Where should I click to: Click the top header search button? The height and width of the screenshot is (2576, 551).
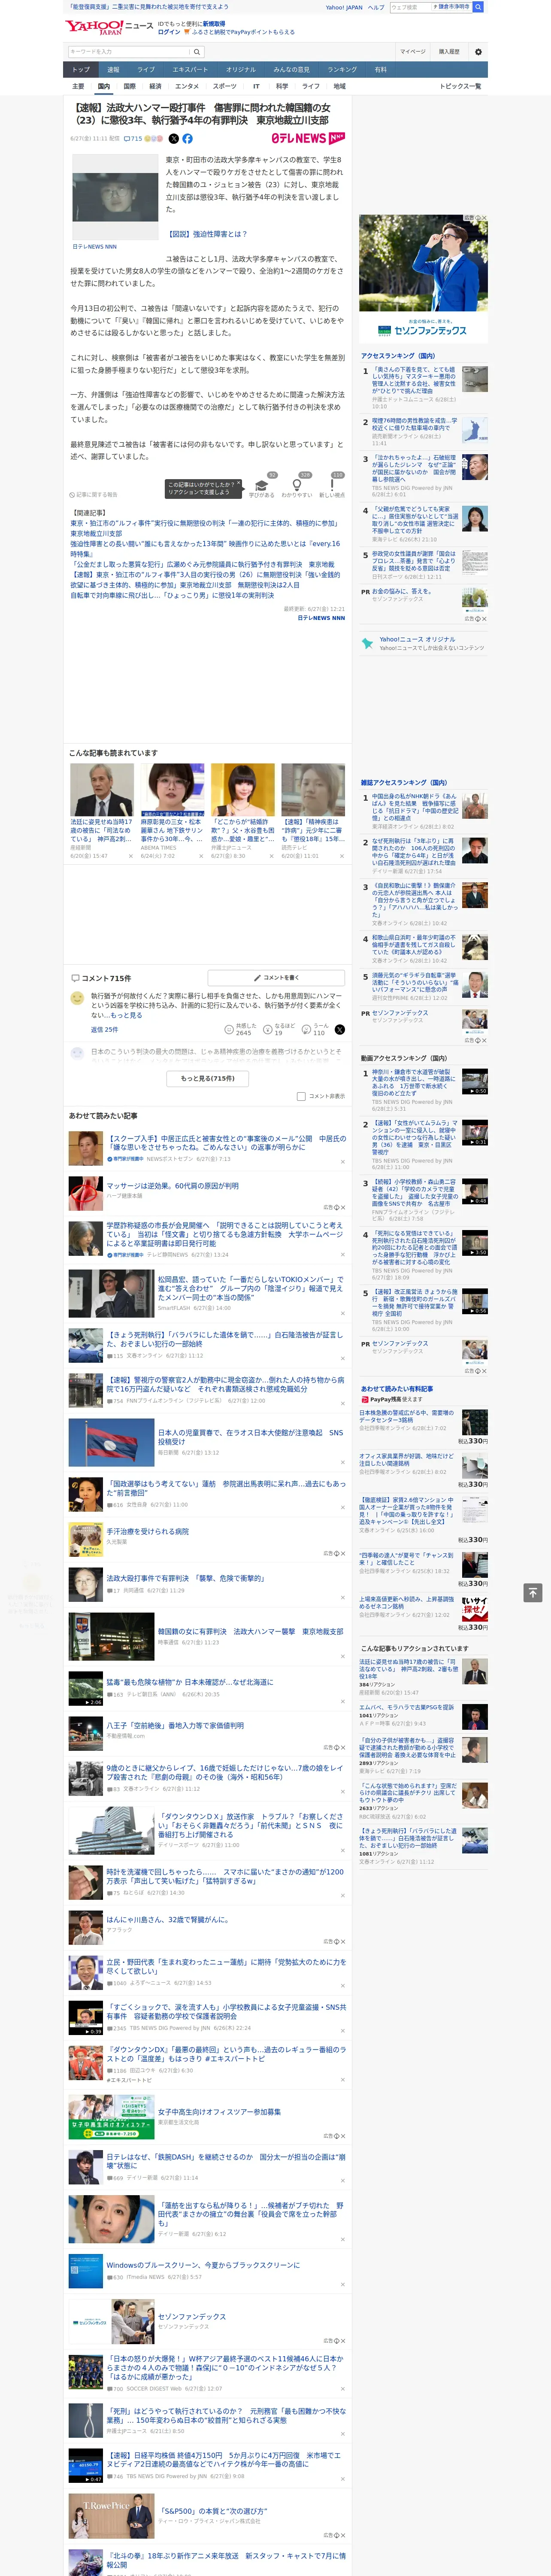tap(478, 7)
